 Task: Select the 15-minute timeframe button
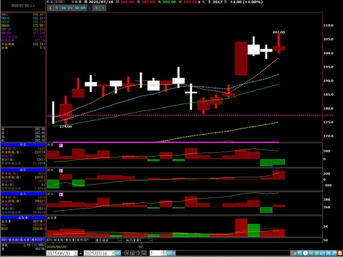[x=70, y=8]
